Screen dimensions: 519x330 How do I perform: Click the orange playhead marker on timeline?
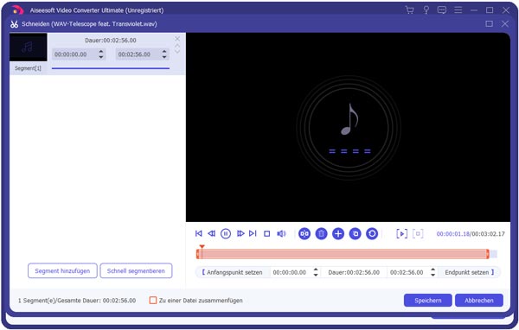202,247
